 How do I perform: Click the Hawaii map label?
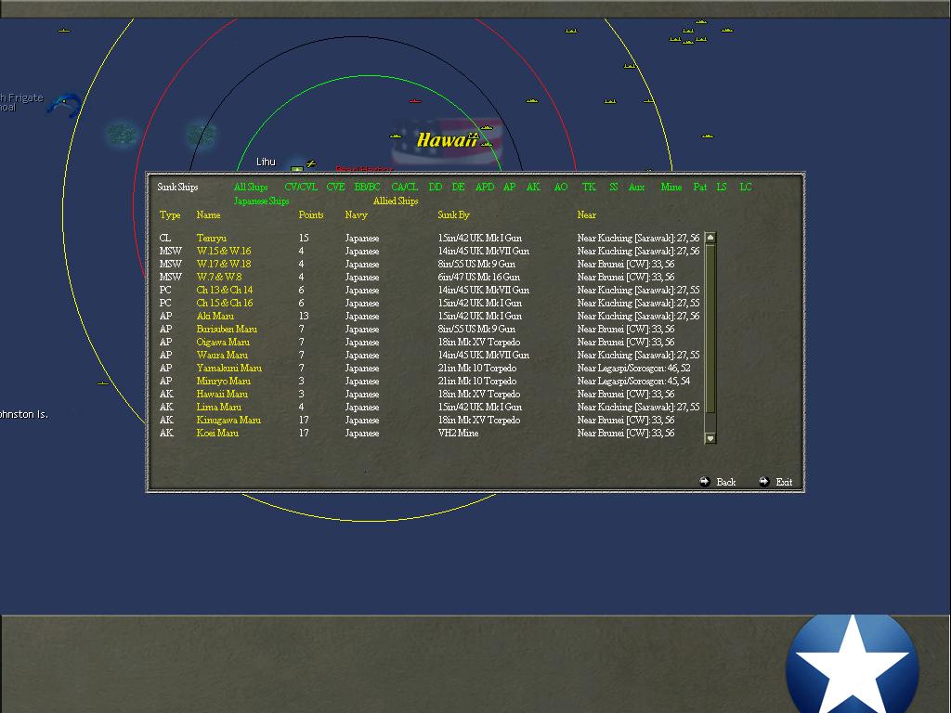pyautogui.click(x=447, y=140)
